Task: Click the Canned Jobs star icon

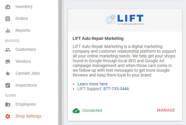Action: tap(8, 74)
